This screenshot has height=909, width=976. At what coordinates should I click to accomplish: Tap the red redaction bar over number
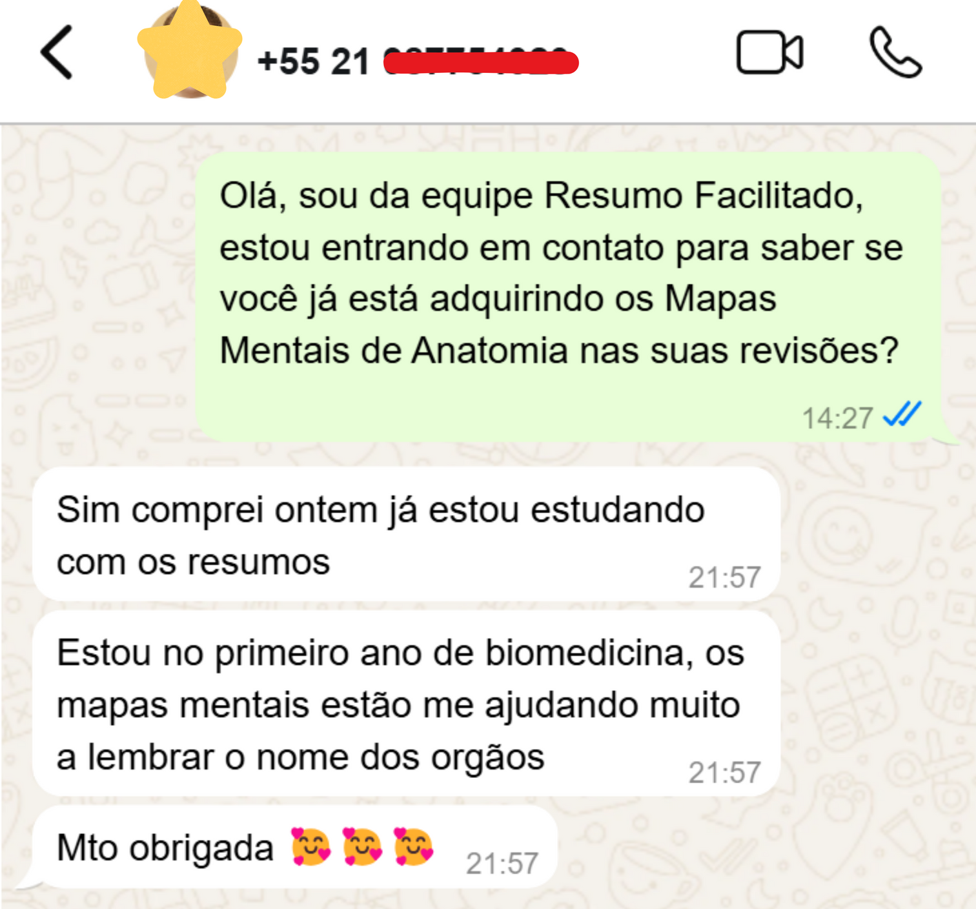(481, 63)
